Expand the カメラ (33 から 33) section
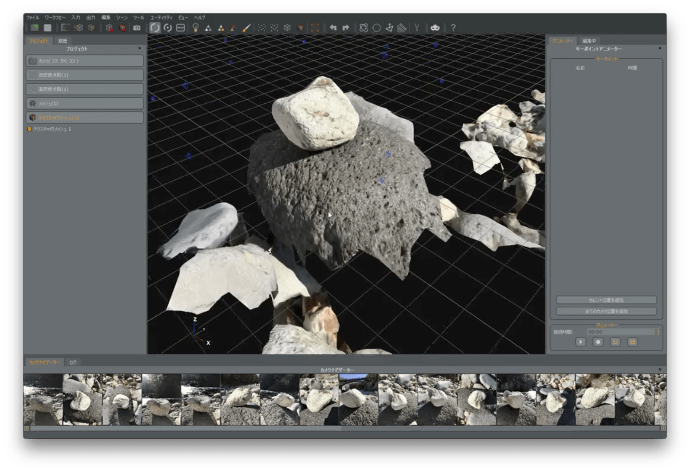Viewport: 690px width, 472px height. point(85,61)
